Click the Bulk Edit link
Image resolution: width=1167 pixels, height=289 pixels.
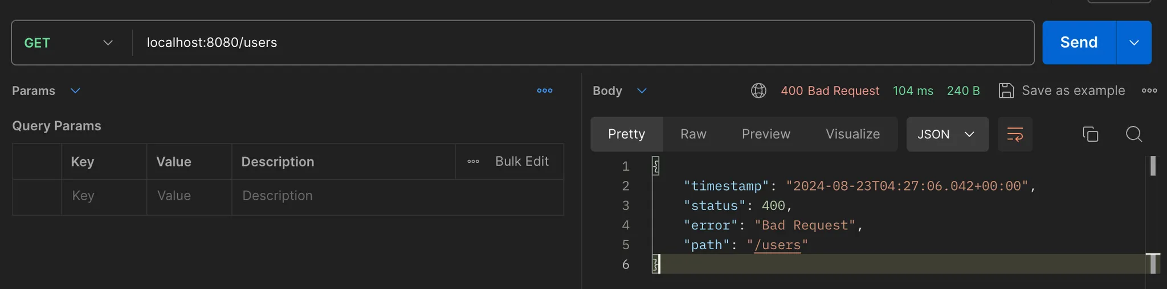(521, 162)
